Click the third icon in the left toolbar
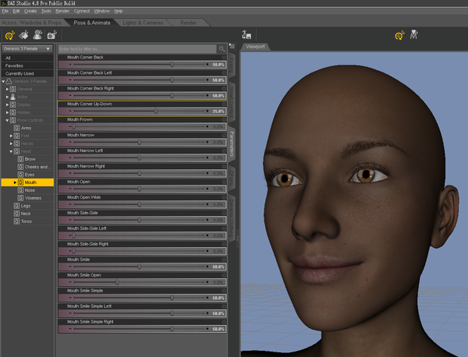Screen dimensions: 468x357 pyautogui.click(x=36, y=35)
